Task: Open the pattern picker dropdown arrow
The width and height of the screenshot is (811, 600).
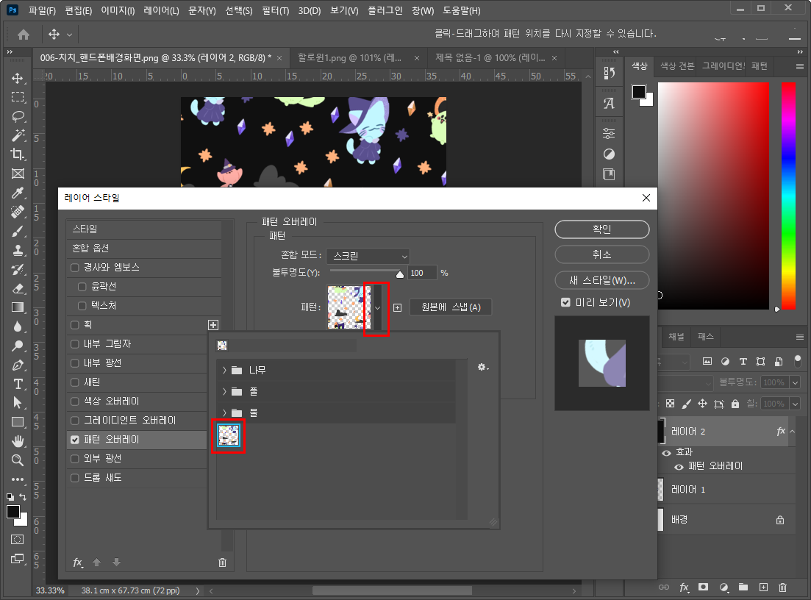Action: (x=378, y=308)
